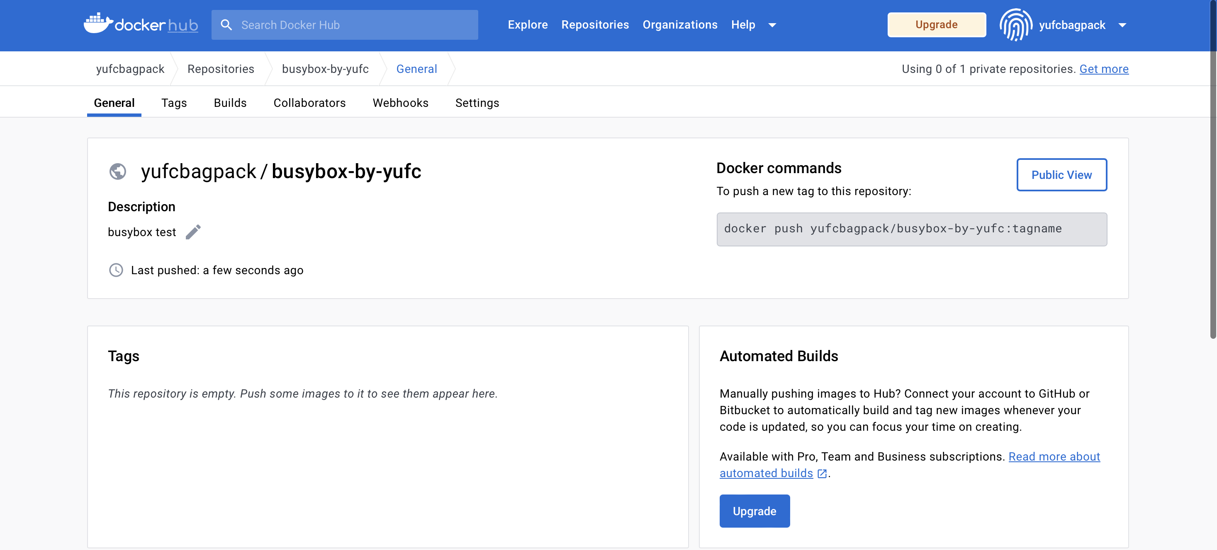Viewport: 1217px width, 550px height.
Task: Click the external link icon after automated builds
Action: tap(822, 473)
